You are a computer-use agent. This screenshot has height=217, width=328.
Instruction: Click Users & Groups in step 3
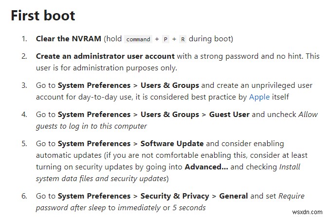pos(170,85)
